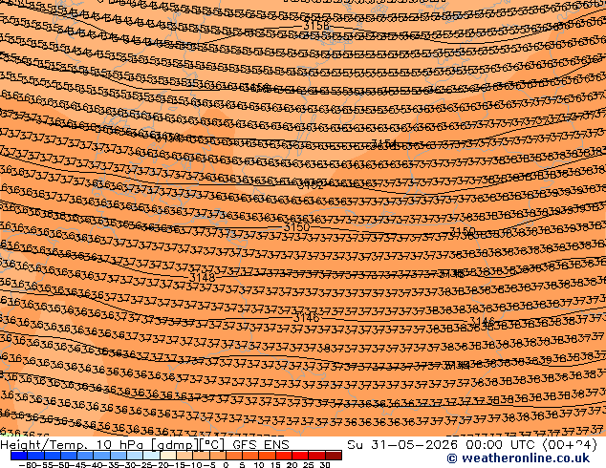The height and width of the screenshot is (468, 606).
Task: Click the weatheronline.co.uk copyright link
Action: (518, 458)
